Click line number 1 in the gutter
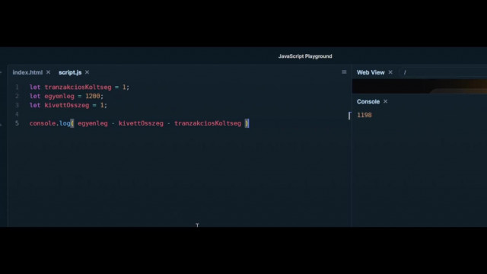Screen dimensions: 487x274 click(17, 88)
